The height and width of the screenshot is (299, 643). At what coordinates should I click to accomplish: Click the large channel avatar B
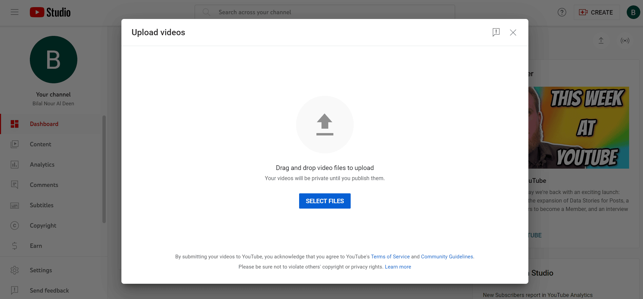pos(54,60)
